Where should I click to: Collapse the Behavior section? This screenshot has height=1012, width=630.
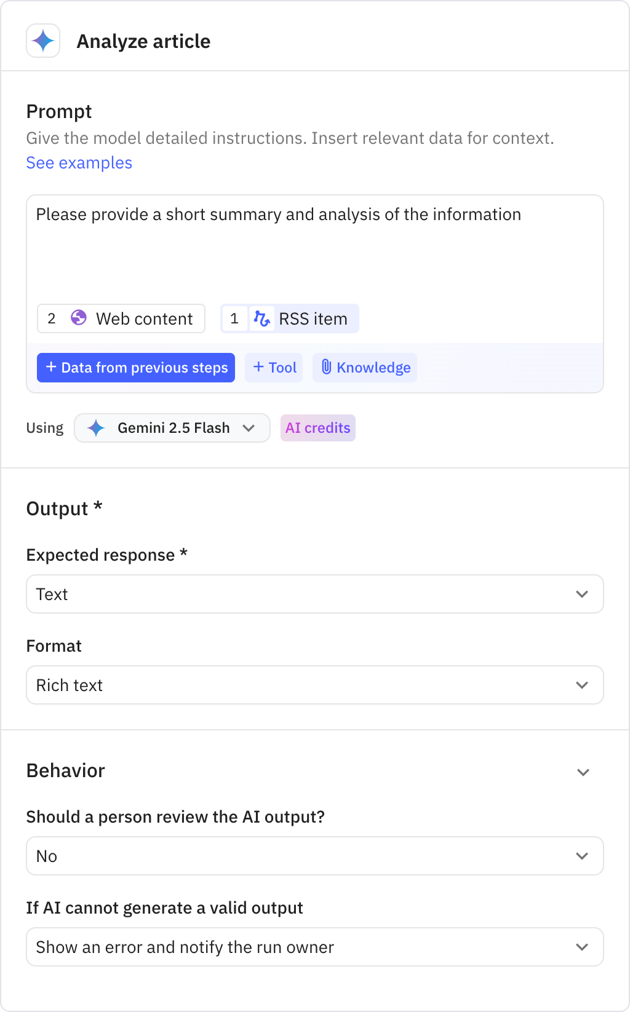pyautogui.click(x=583, y=772)
